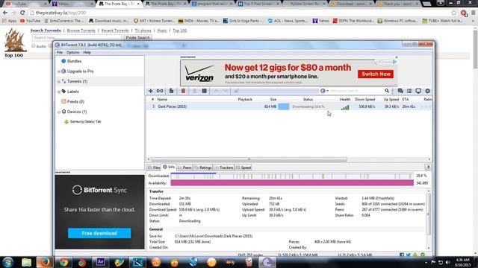This screenshot has height=268, width=478.
Task: Remove the selected torrent with the red trash icon
Action: click(x=183, y=91)
